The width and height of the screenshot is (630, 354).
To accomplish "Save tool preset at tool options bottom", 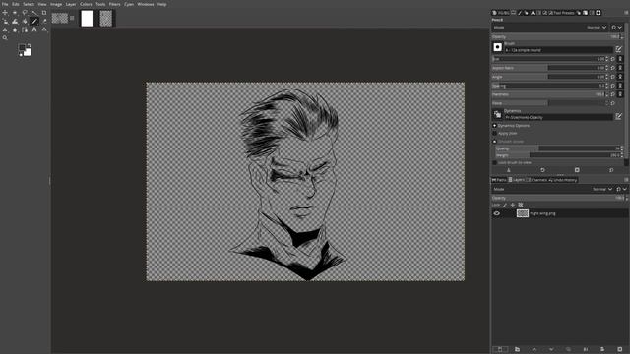I will pos(509,170).
